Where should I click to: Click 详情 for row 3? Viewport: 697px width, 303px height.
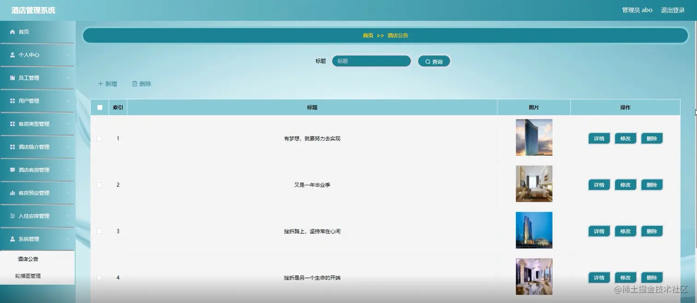tap(599, 231)
